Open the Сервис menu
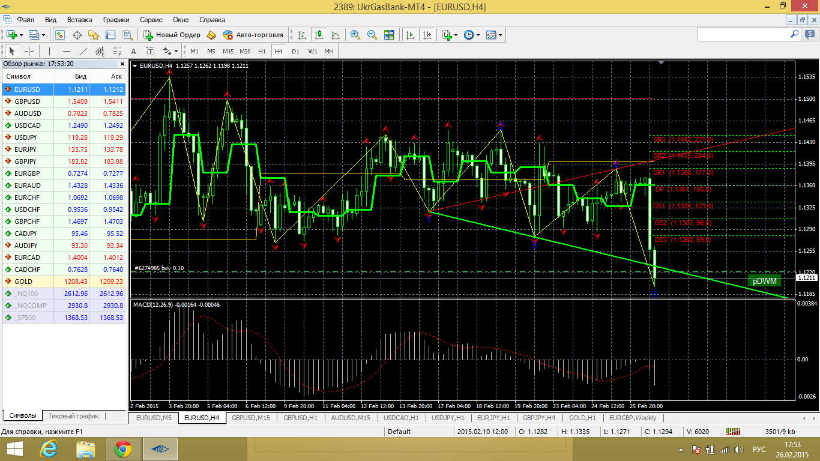Viewport: 820px width, 461px height. (151, 20)
